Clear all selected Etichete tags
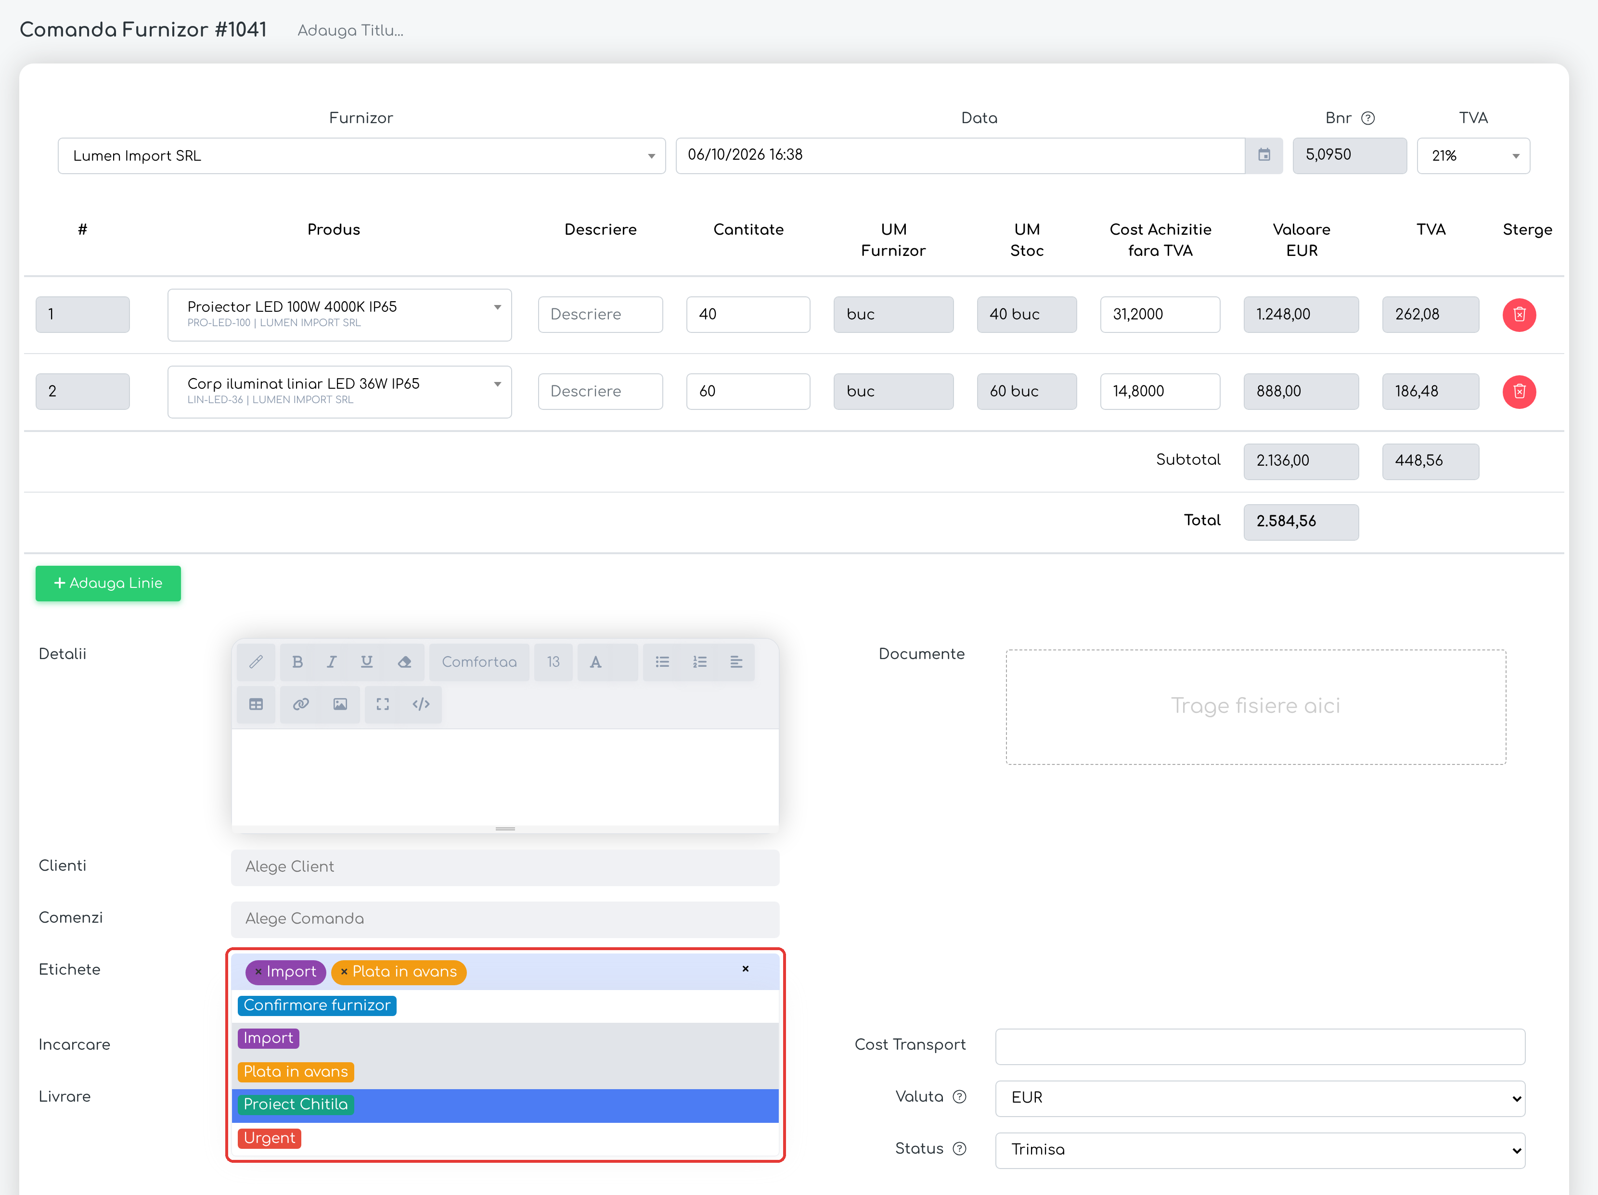Screen dimensions: 1598x1195 pyautogui.click(x=746, y=969)
